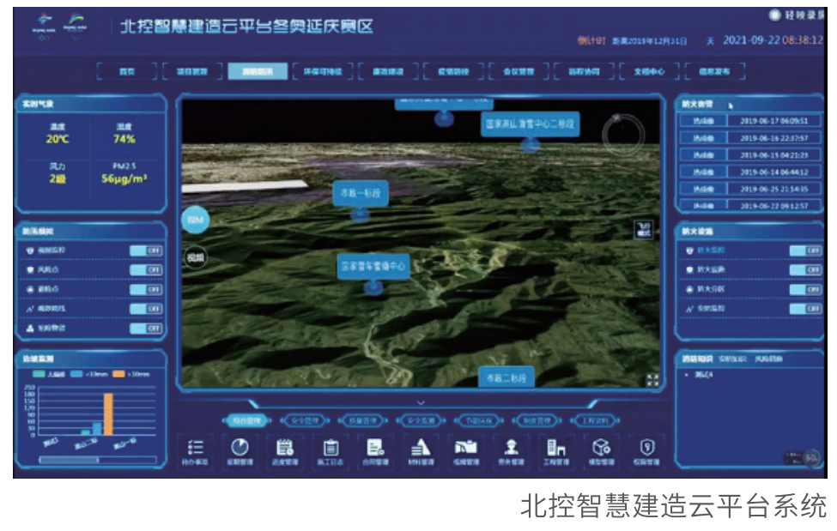The height and width of the screenshot is (531, 837).
Task: Click pin under 市政一标段 label
Action: pyautogui.click(x=360, y=214)
